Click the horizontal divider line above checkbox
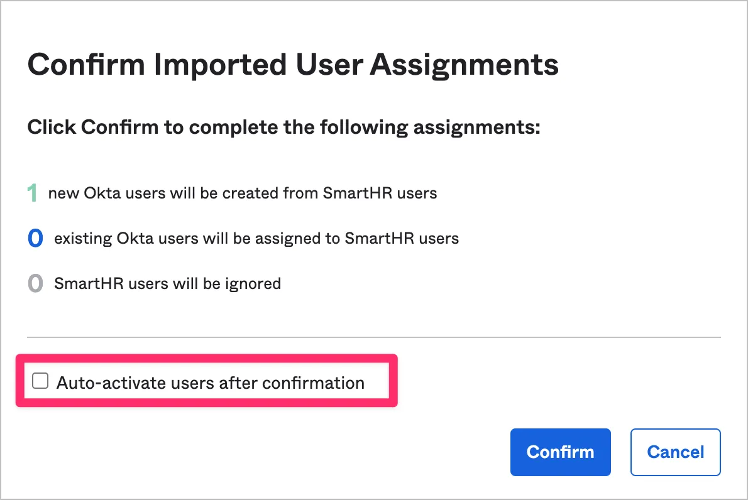The width and height of the screenshot is (748, 500). tap(373, 337)
